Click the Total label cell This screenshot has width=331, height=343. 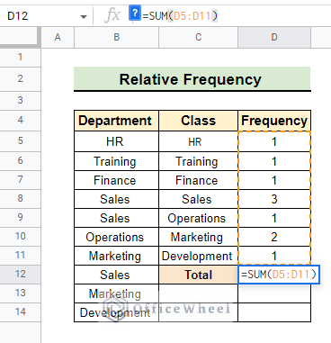coord(198,275)
